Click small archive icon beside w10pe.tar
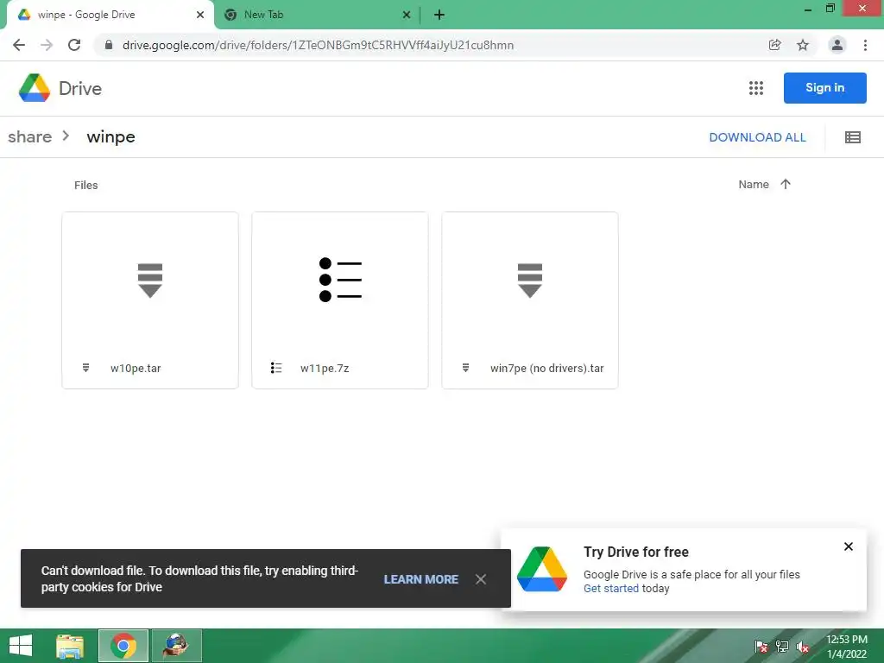 [x=85, y=368]
